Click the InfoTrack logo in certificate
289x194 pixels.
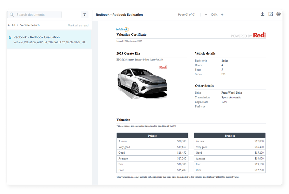[122, 29]
